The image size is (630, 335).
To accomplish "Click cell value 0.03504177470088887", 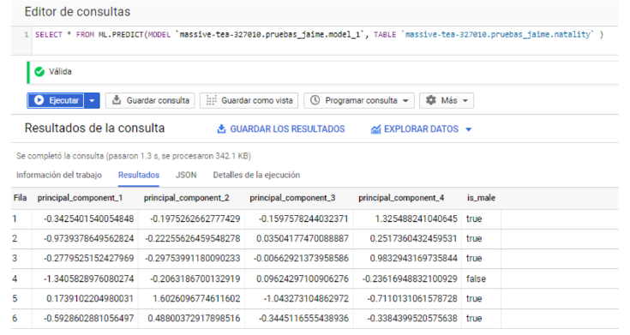I will pos(302,238).
